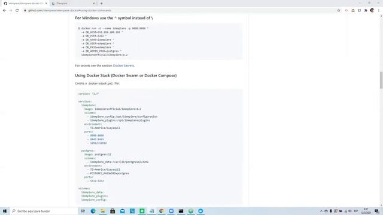Switch to the second browser tab
The height and width of the screenshot is (215, 383).
[x=73, y=4]
